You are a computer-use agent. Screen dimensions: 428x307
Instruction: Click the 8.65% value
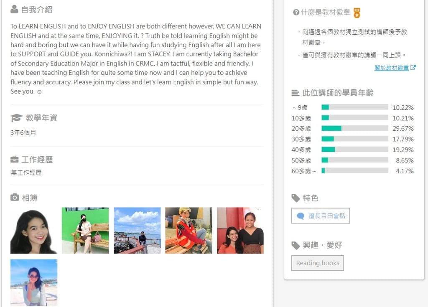pyautogui.click(x=405, y=160)
